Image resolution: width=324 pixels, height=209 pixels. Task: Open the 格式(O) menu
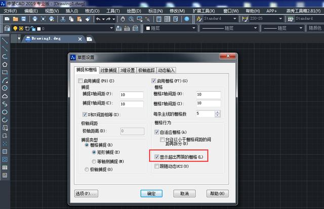[x=92, y=11]
